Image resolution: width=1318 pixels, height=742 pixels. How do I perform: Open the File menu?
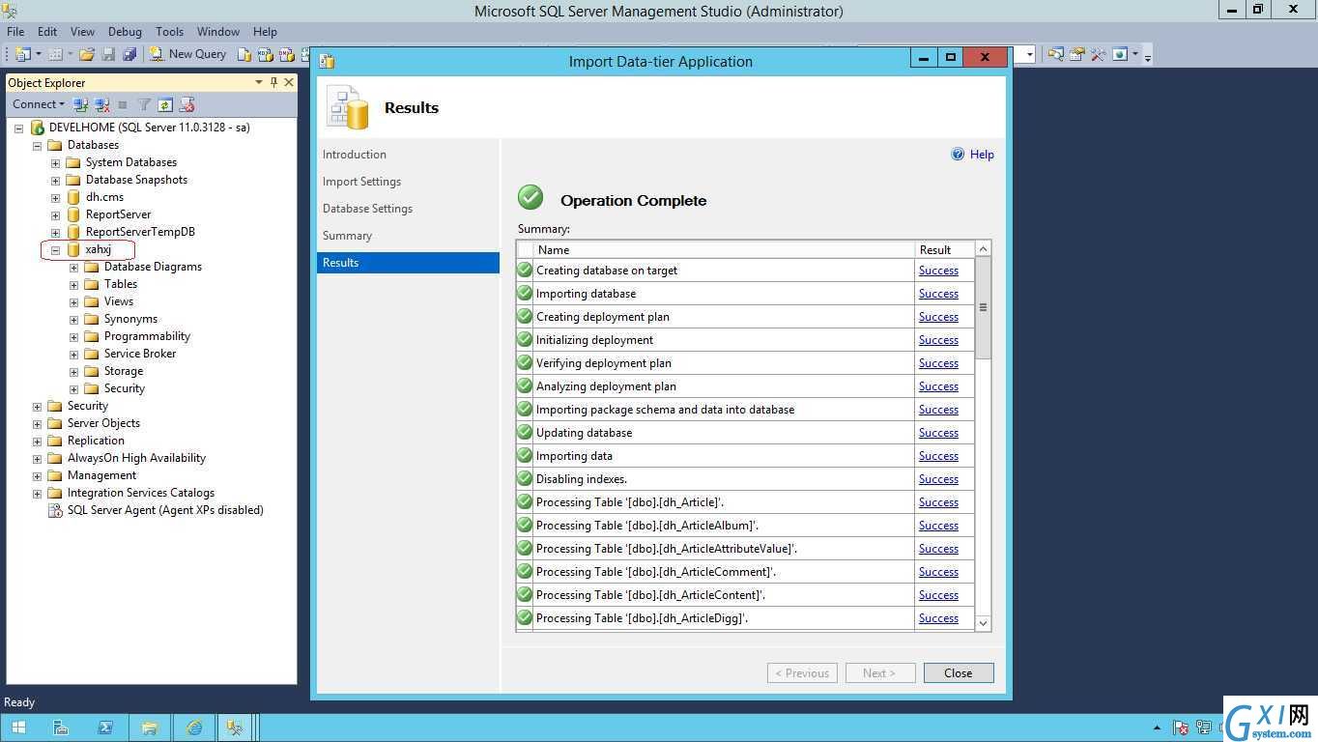click(x=15, y=32)
